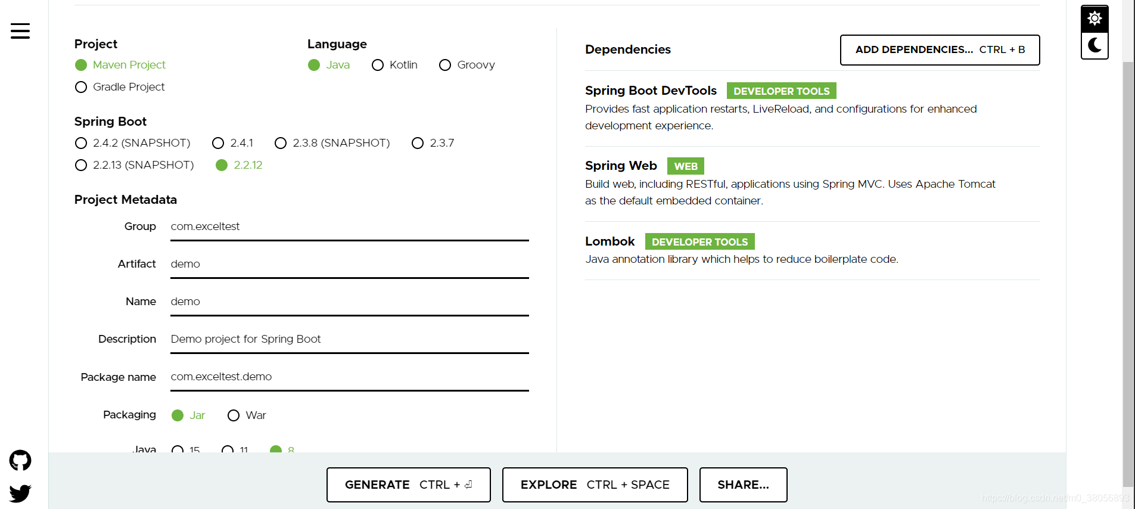Viewport: 1135px width, 509px height.
Task: Open the GitHub link icon
Action: point(20,460)
